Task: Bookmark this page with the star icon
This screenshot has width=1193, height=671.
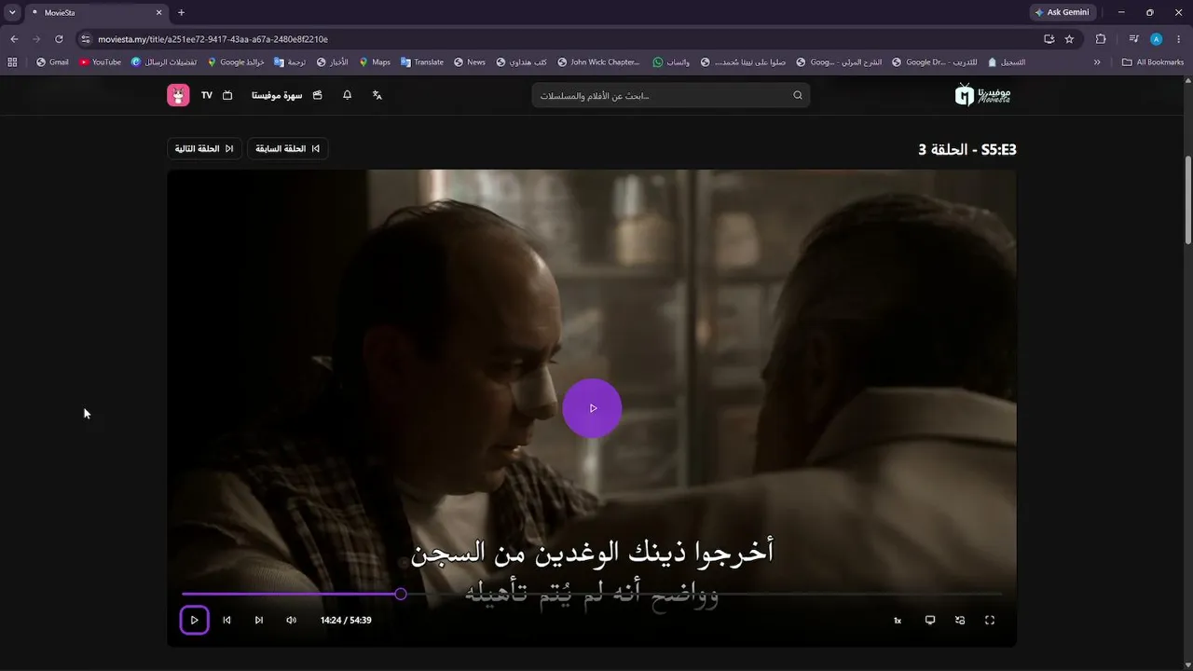Action: [x=1069, y=39]
